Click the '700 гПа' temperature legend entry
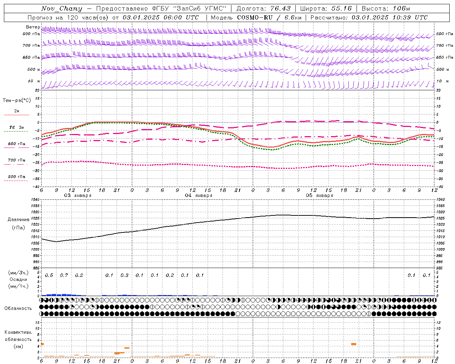The width and height of the screenshot is (455, 364). point(17,160)
